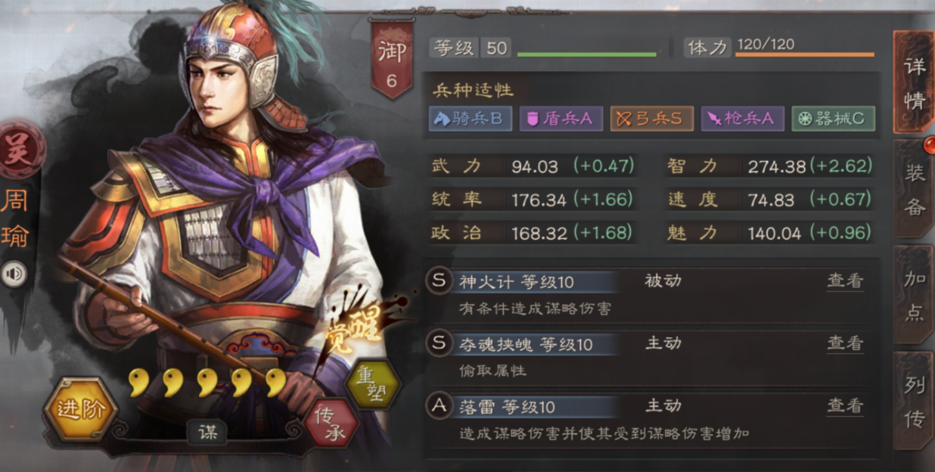
Task: Switch to the 加点 tab
Action: [914, 295]
